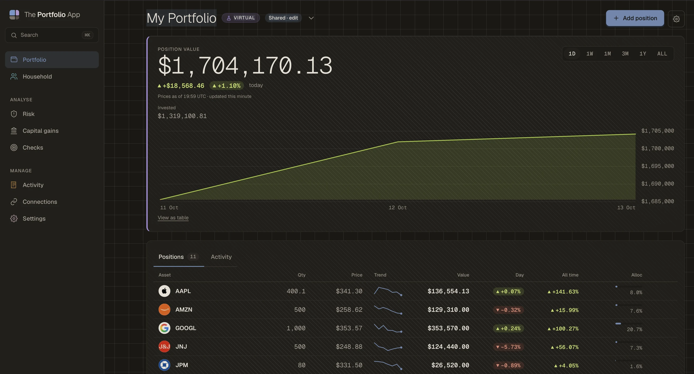Open Risk analysis page
This screenshot has height=374, width=694.
pyautogui.click(x=52, y=114)
